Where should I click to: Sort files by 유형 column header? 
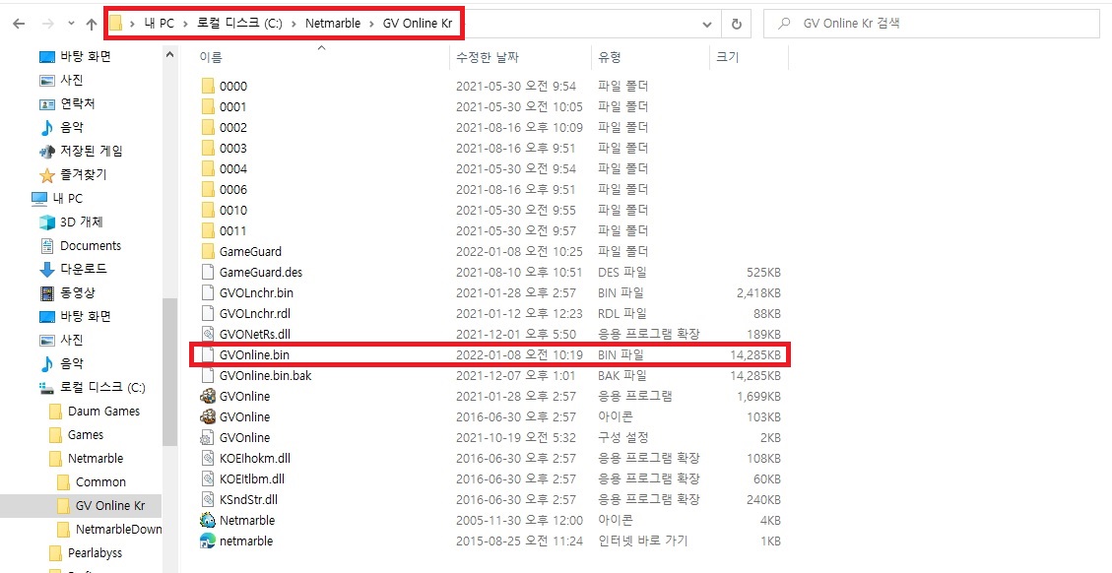(610, 57)
